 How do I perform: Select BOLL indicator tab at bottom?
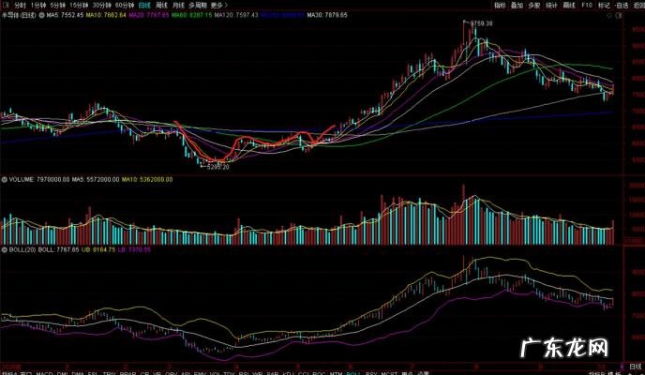click(x=352, y=371)
